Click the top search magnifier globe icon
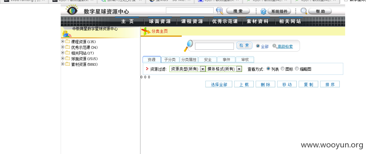This screenshot has height=154, width=366. tap(219, 11)
